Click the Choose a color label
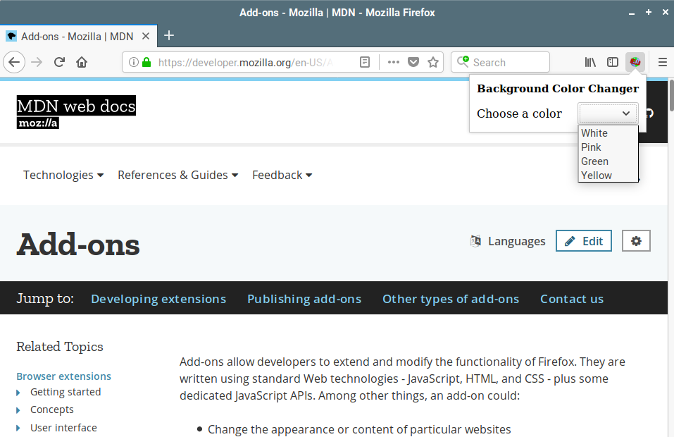Viewport: 674px width, 437px height. (x=519, y=113)
